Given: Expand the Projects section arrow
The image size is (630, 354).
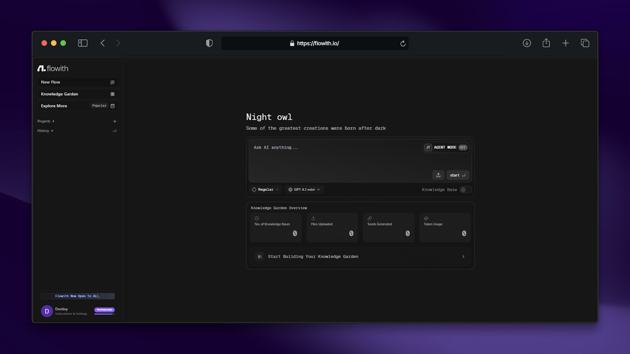Looking at the screenshot, I should coord(54,121).
